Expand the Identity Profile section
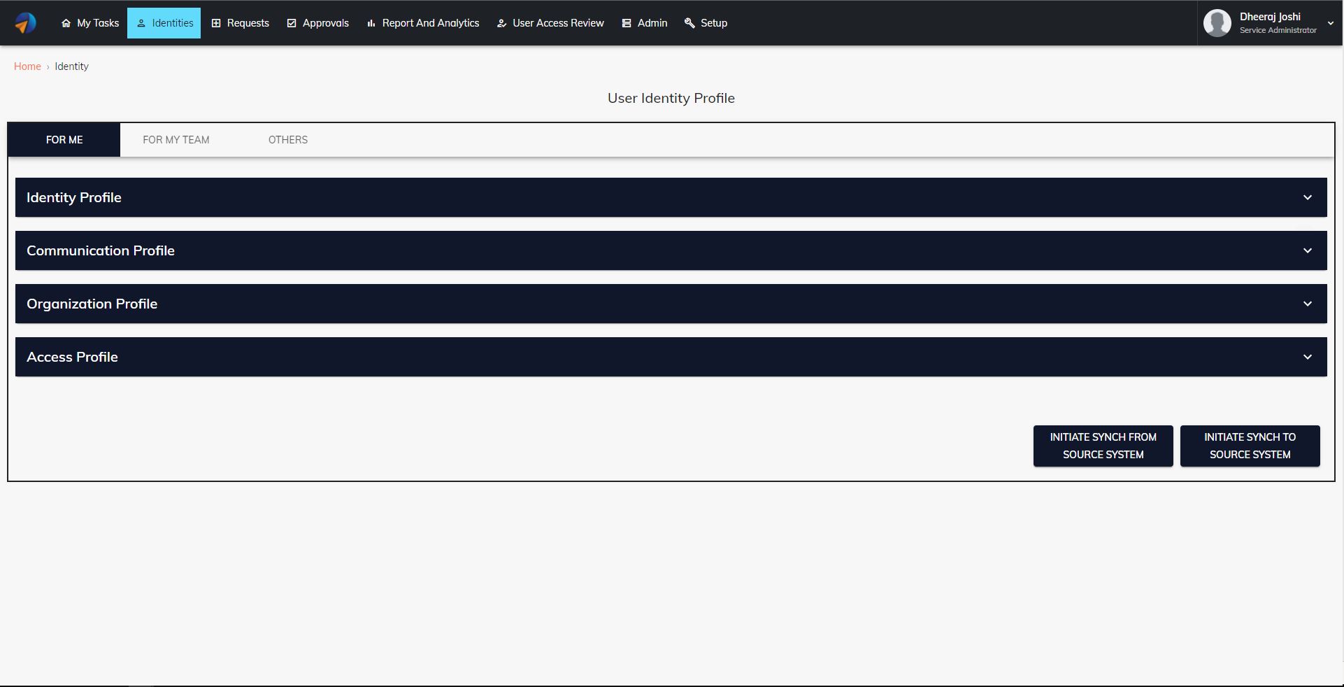 click(1308, 197)
